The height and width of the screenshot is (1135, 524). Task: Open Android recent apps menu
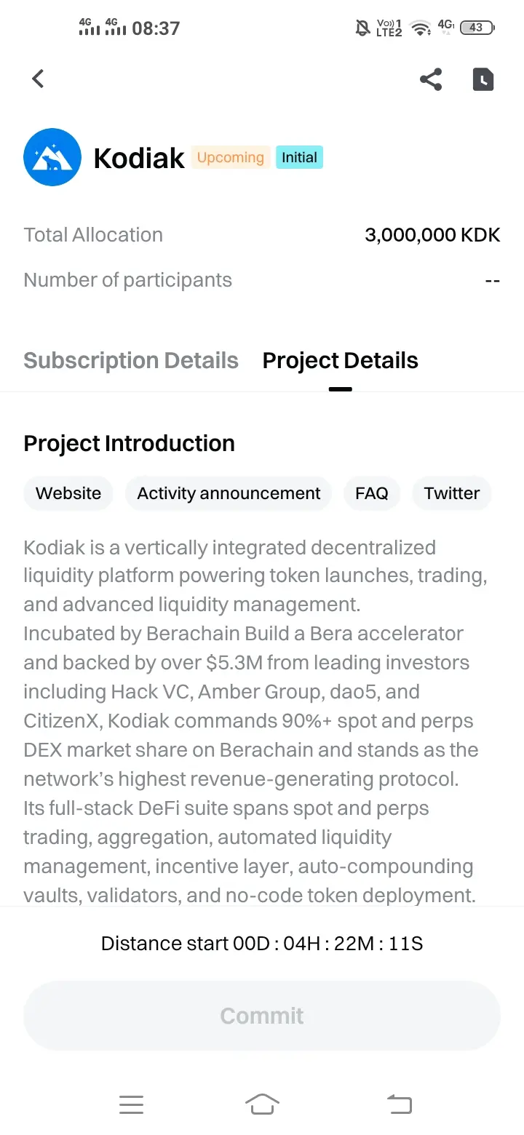(x=131, y=1104)
